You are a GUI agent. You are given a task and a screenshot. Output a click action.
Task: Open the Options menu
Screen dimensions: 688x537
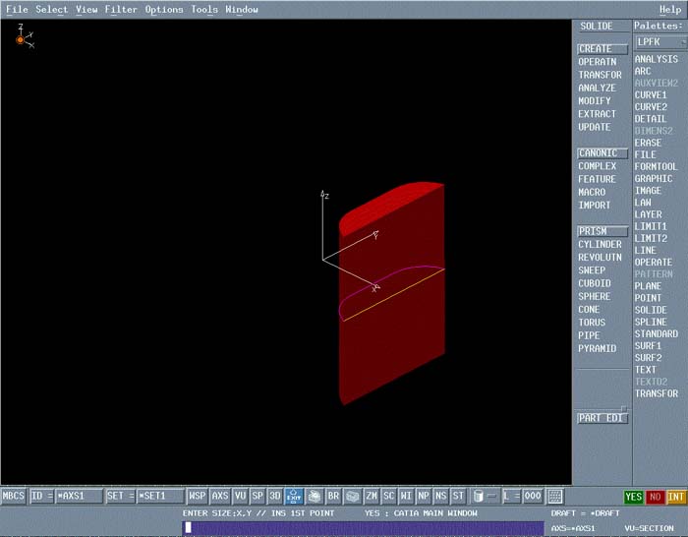[164, 10]
